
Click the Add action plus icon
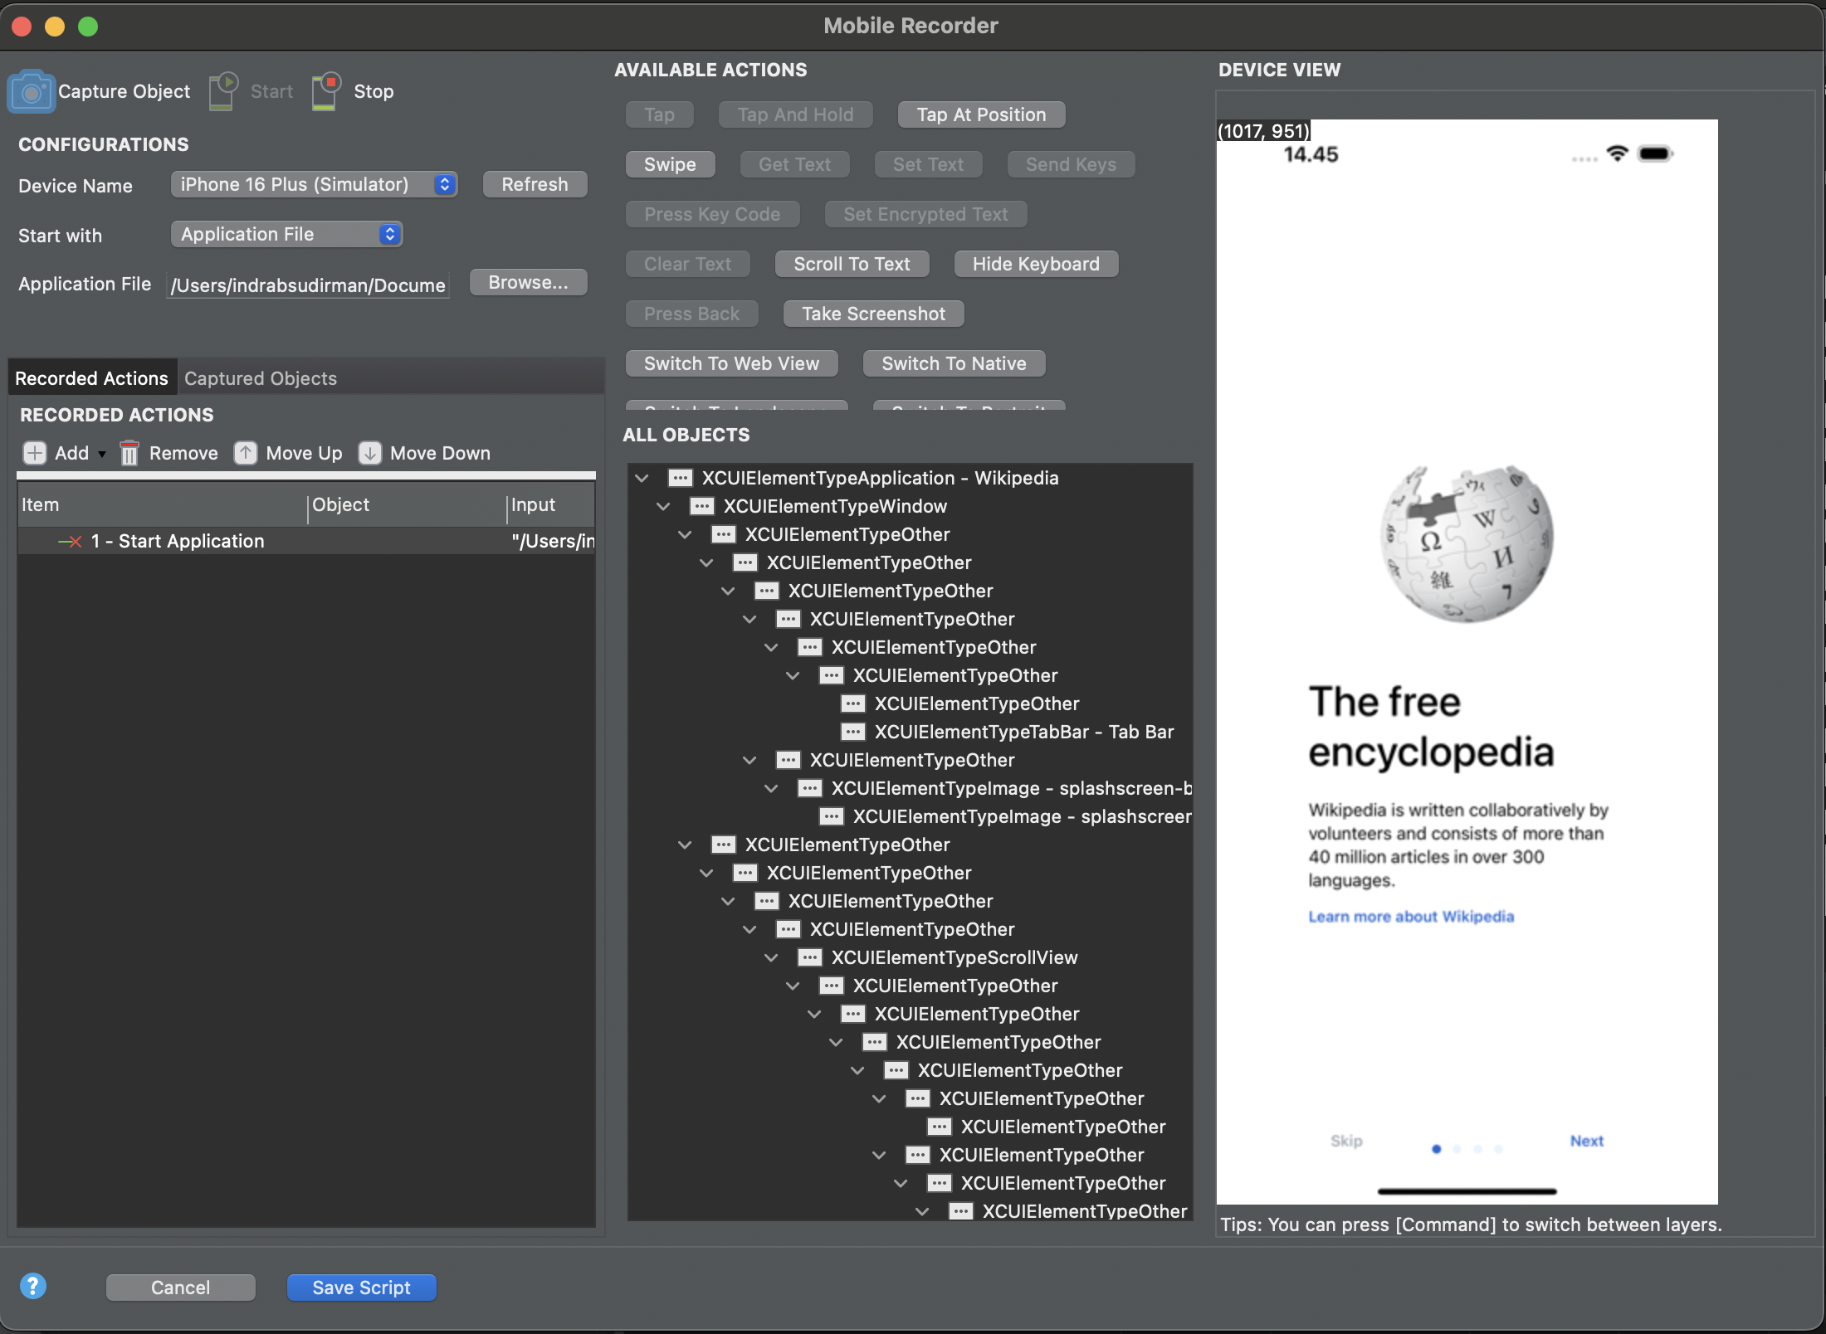click(x=34, y=453)
